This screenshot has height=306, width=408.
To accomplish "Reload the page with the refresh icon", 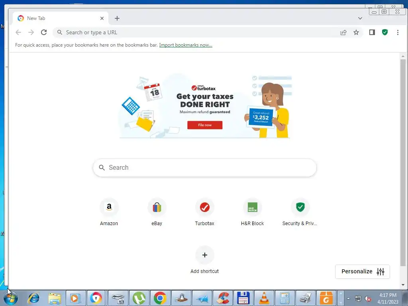I will pos(44,32).
